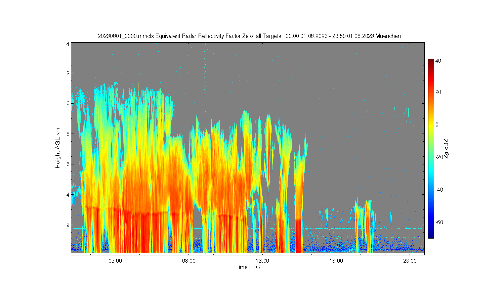This screenshot has width=504, height=302.
Task: Click the 10 km height tick label
Action: click(x=67, y=103)
